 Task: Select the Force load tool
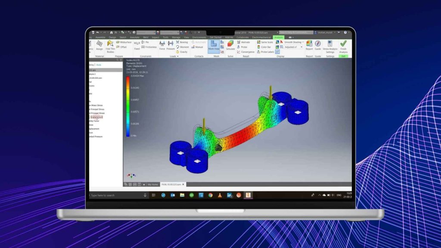[x=162, y=45]
